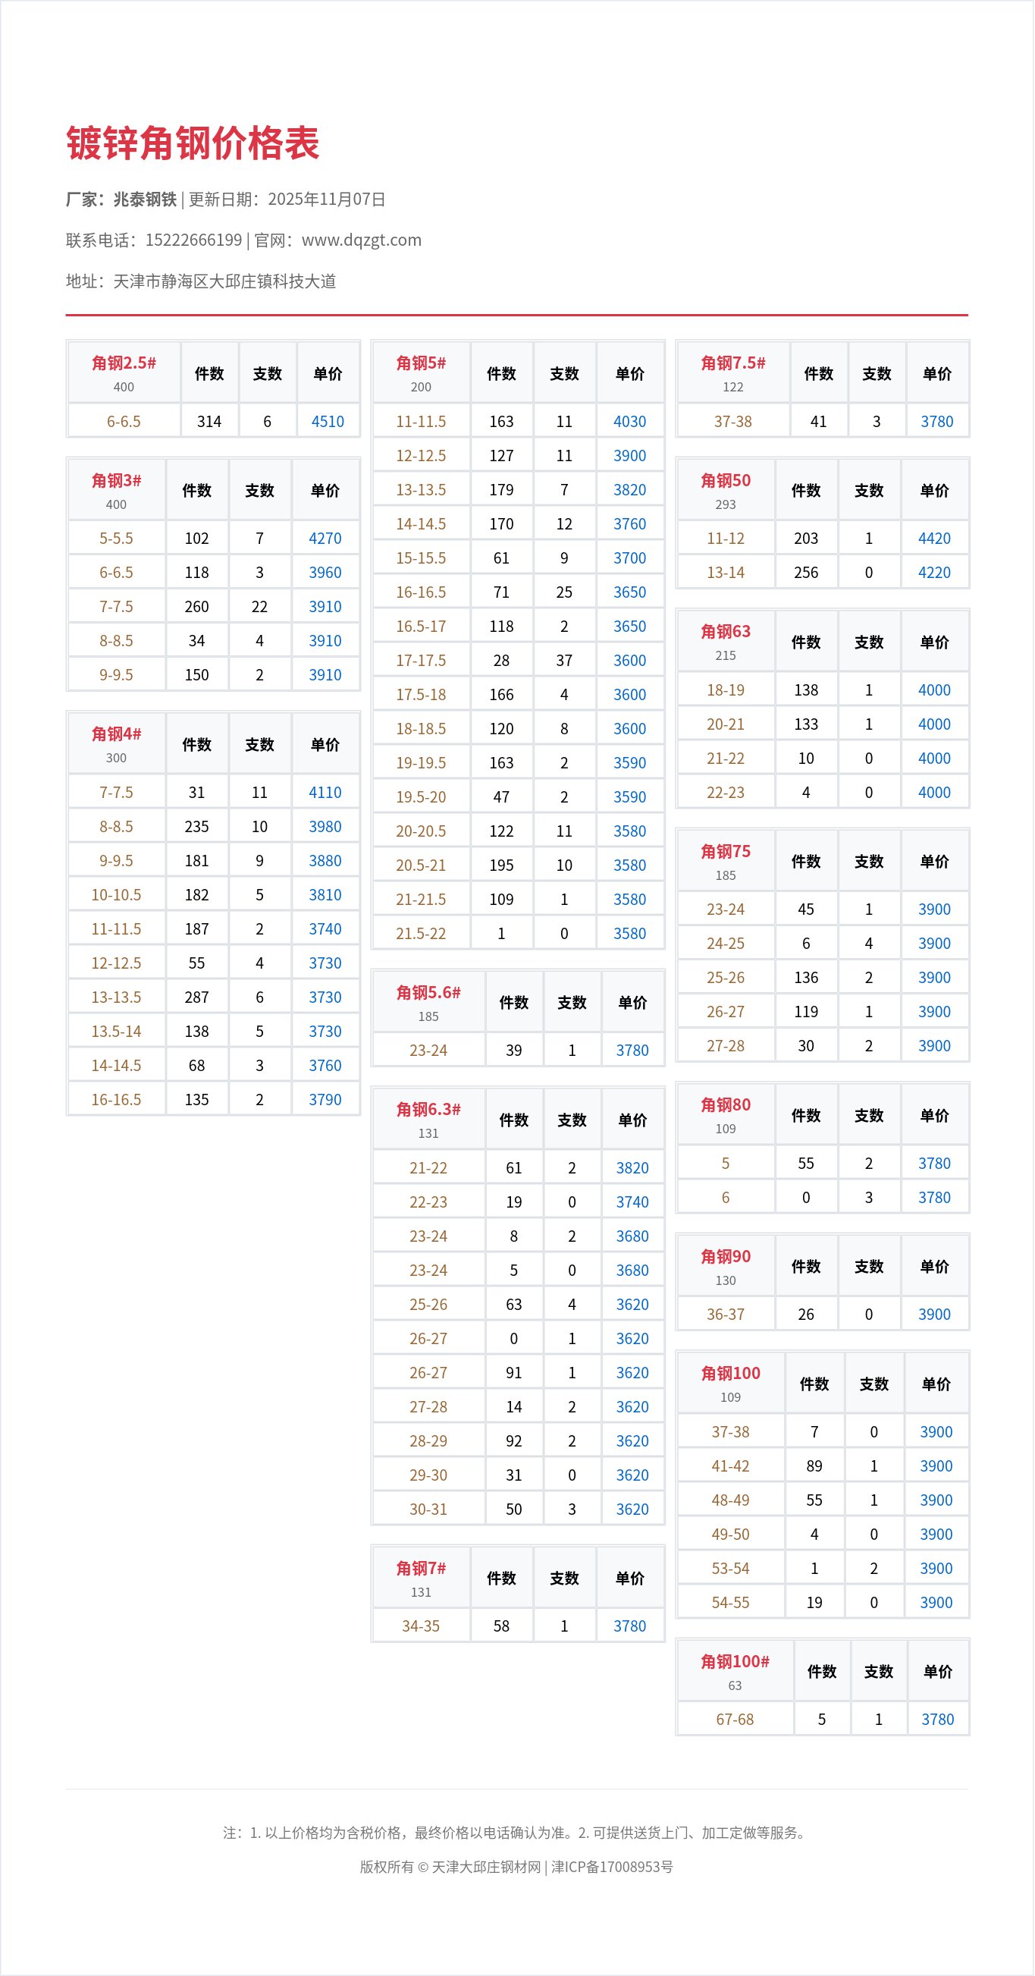Open the 4110 price in 角钢4# table
The image size is (1035, 1976).
pos(325,793)
